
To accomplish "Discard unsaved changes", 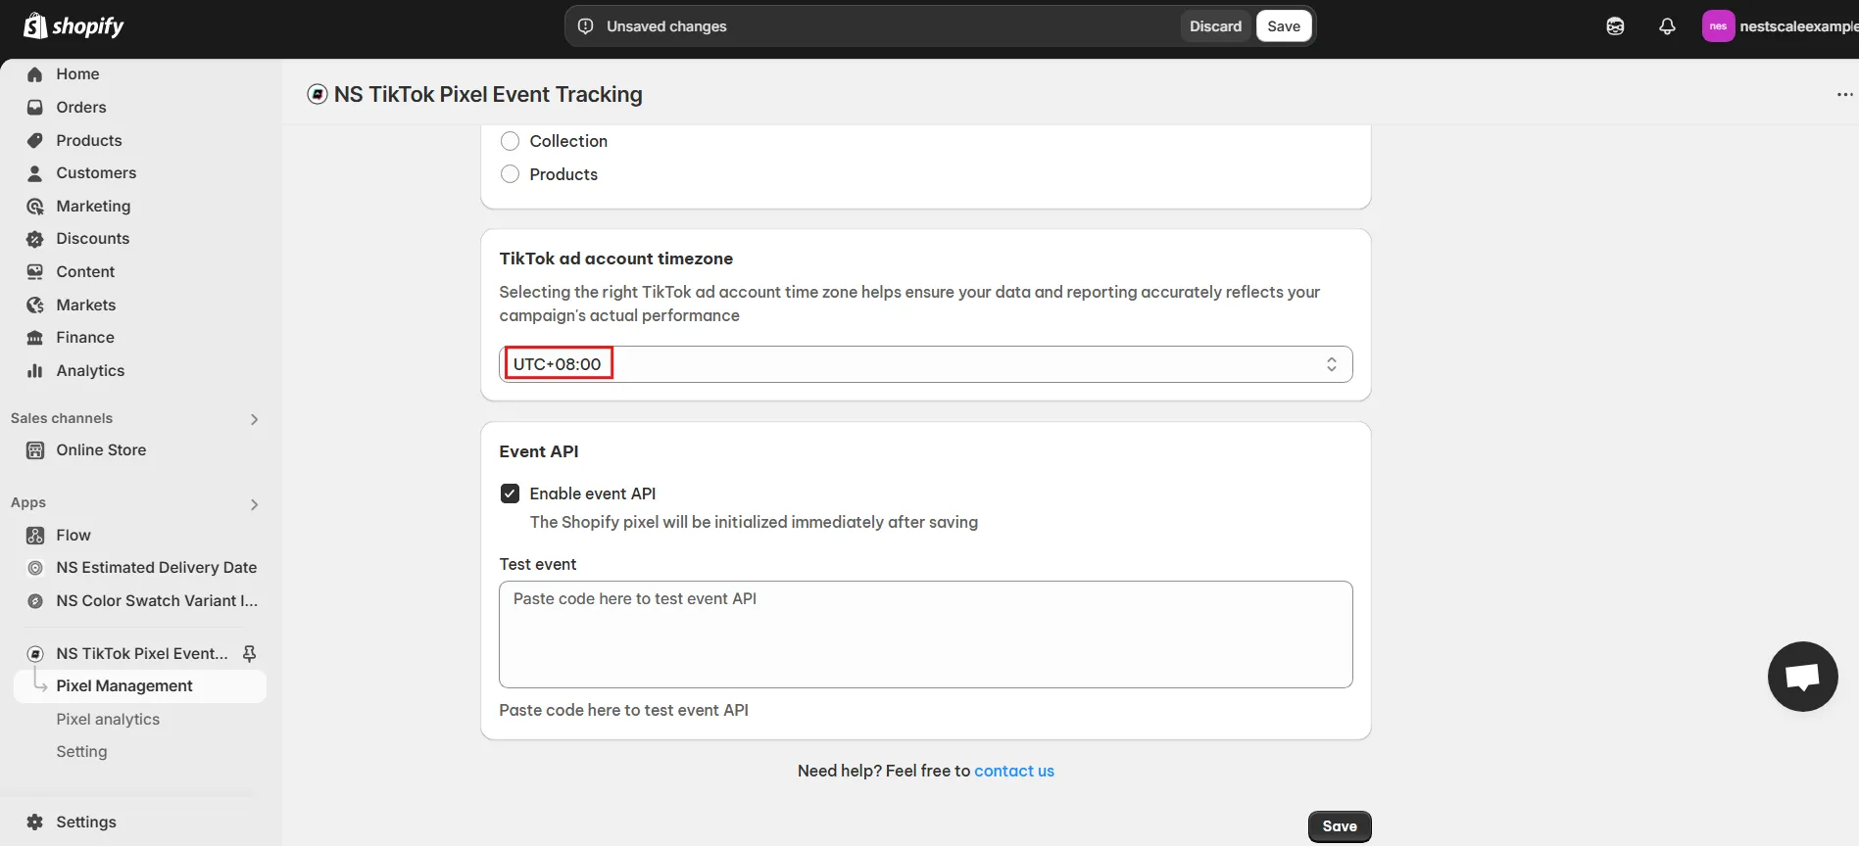I will point(1215,26).
